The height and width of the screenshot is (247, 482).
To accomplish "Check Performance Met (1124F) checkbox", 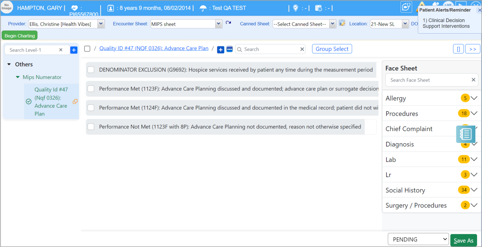I will coord(91,108).
